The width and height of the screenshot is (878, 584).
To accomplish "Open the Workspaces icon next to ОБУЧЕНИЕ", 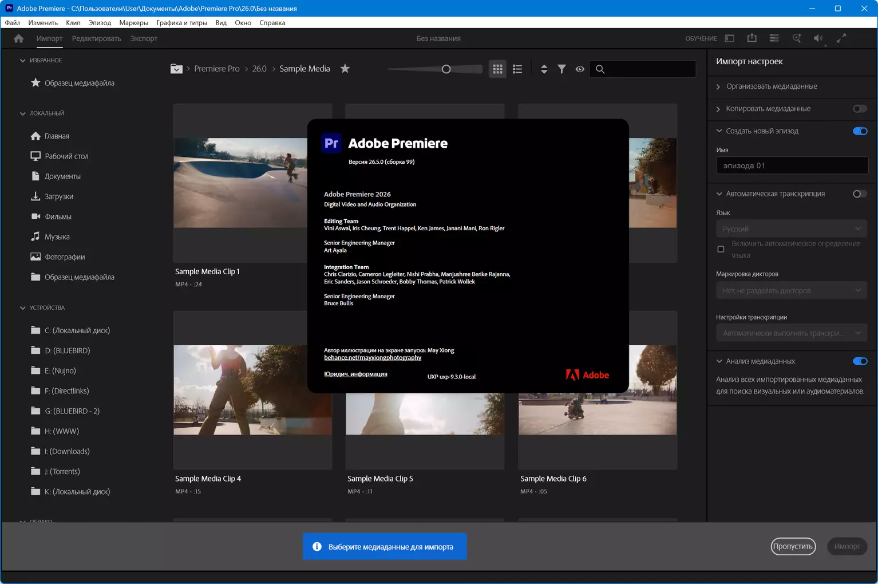I will (x=730, y=38).
